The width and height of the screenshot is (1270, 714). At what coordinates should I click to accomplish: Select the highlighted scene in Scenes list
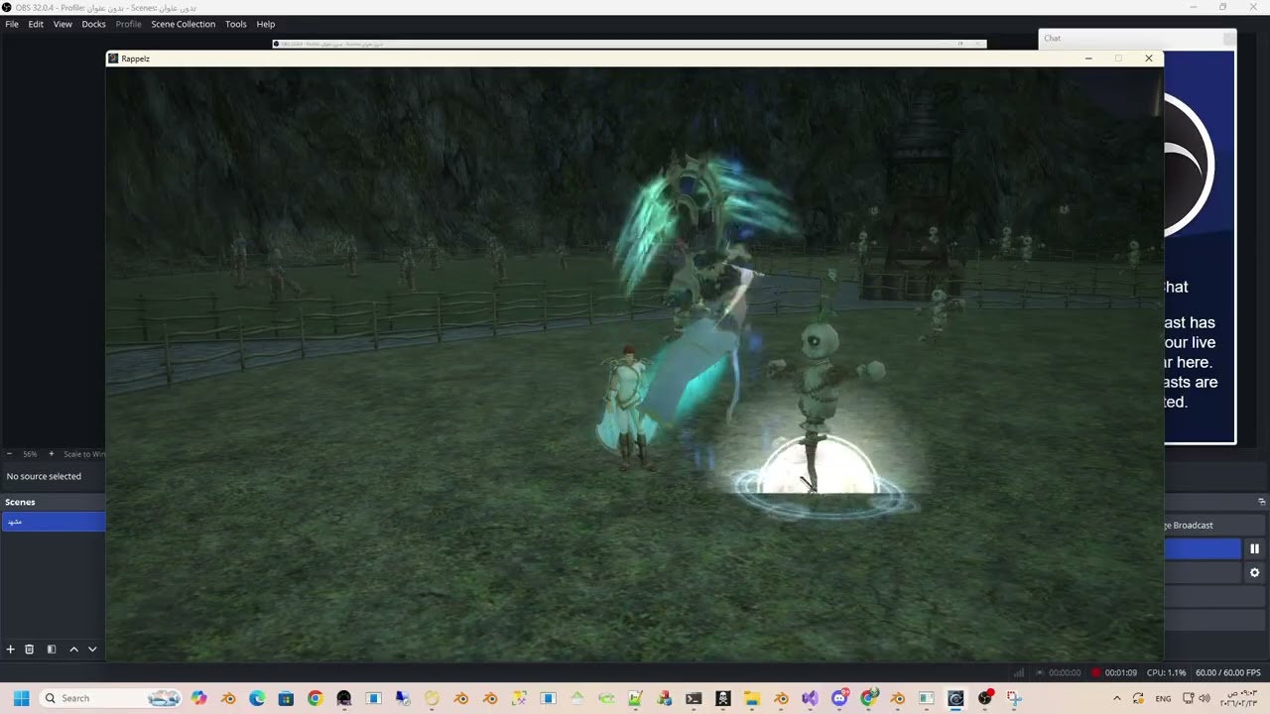53,522
